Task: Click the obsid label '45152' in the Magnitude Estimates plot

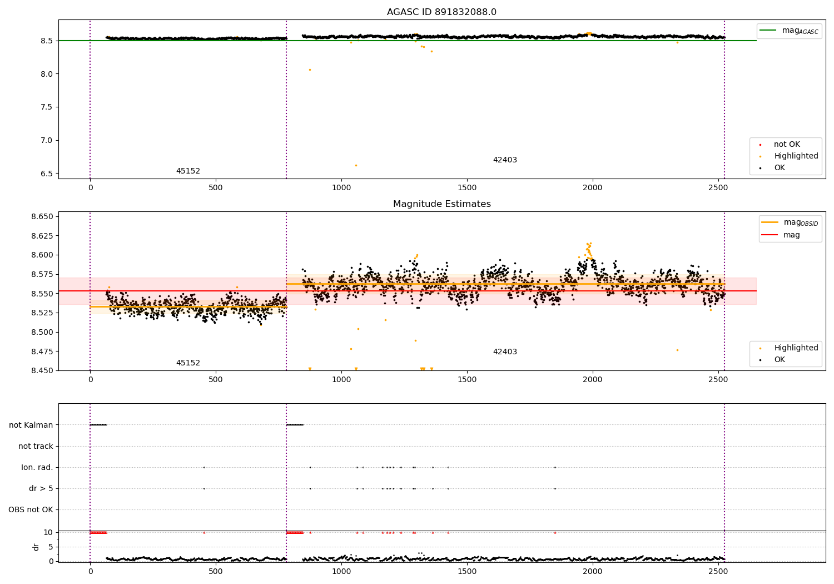Action: coord(188,363)
